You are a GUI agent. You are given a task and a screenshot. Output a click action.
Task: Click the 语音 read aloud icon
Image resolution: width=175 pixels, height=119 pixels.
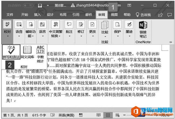(19, 24)
